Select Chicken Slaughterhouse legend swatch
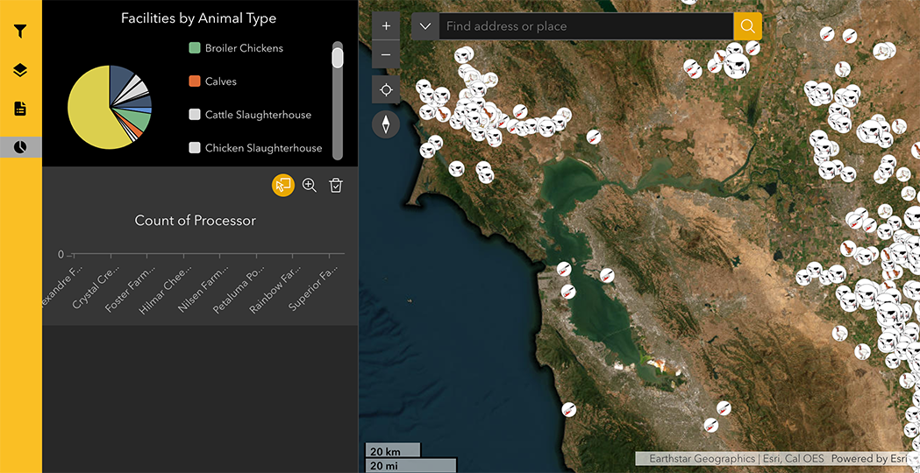Image resolution: width=920 pixels, height=473 pixels. [x=195, y=148]
